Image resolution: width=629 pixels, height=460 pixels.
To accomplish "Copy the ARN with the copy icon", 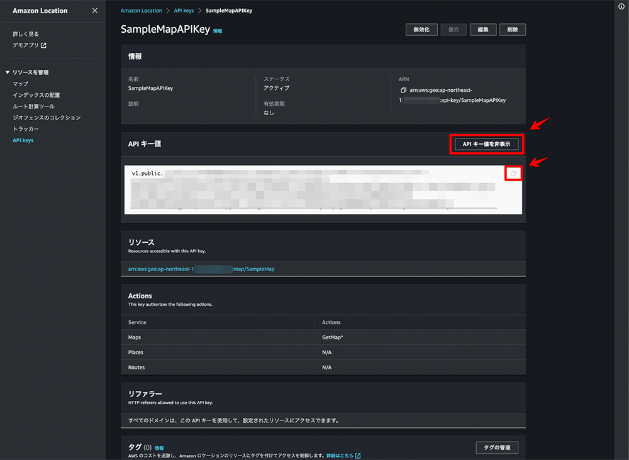I will click(403, 90).
